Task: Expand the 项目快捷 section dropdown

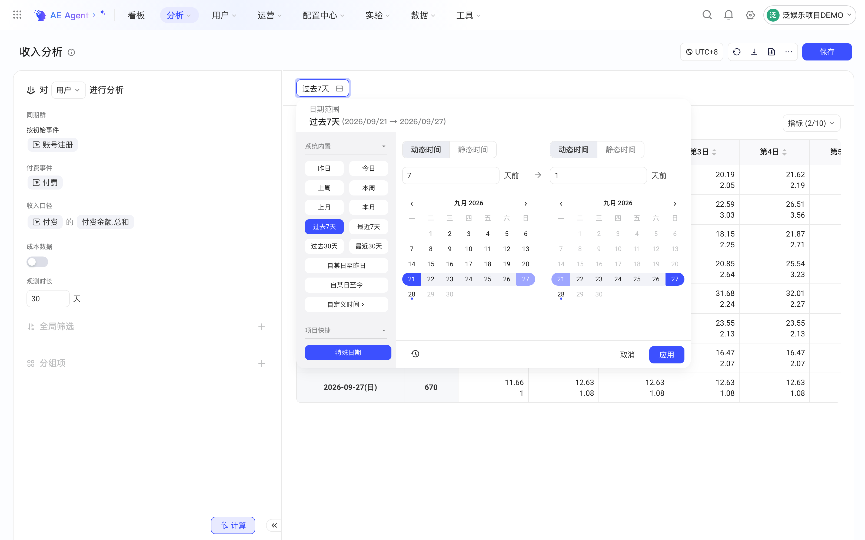Action: tap(346, 330)
